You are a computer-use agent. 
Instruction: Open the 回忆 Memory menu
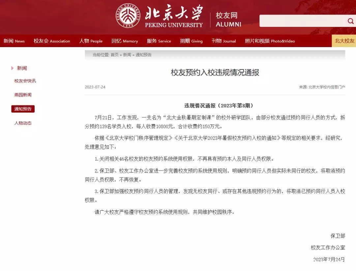(125, 41)
